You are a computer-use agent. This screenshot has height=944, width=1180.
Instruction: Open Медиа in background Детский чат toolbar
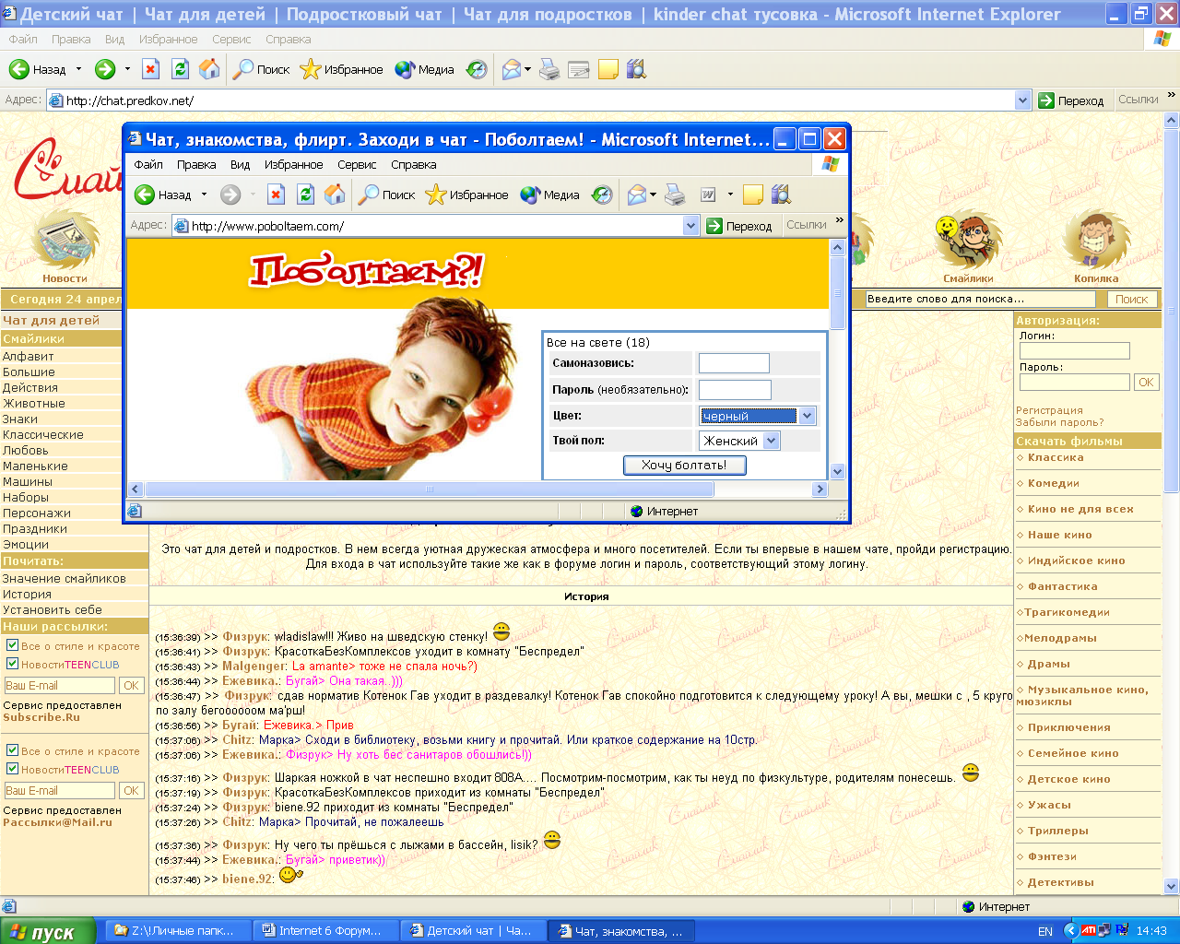click(x=425, y=69)
